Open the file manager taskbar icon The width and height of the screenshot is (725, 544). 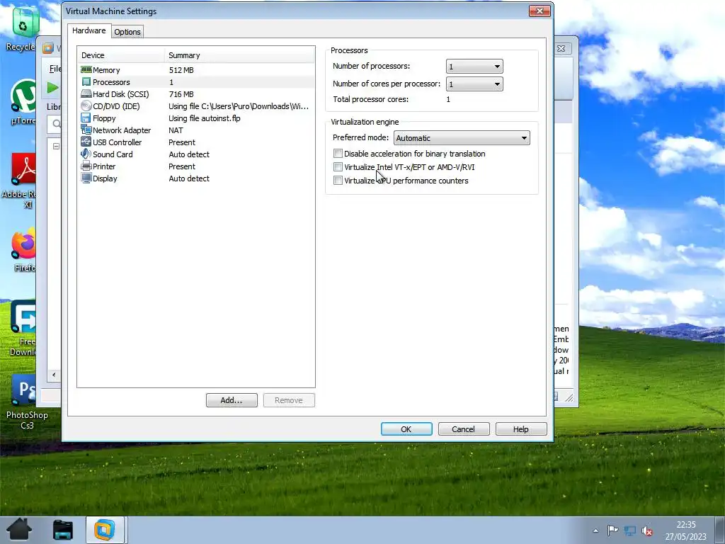coord(63,530)
